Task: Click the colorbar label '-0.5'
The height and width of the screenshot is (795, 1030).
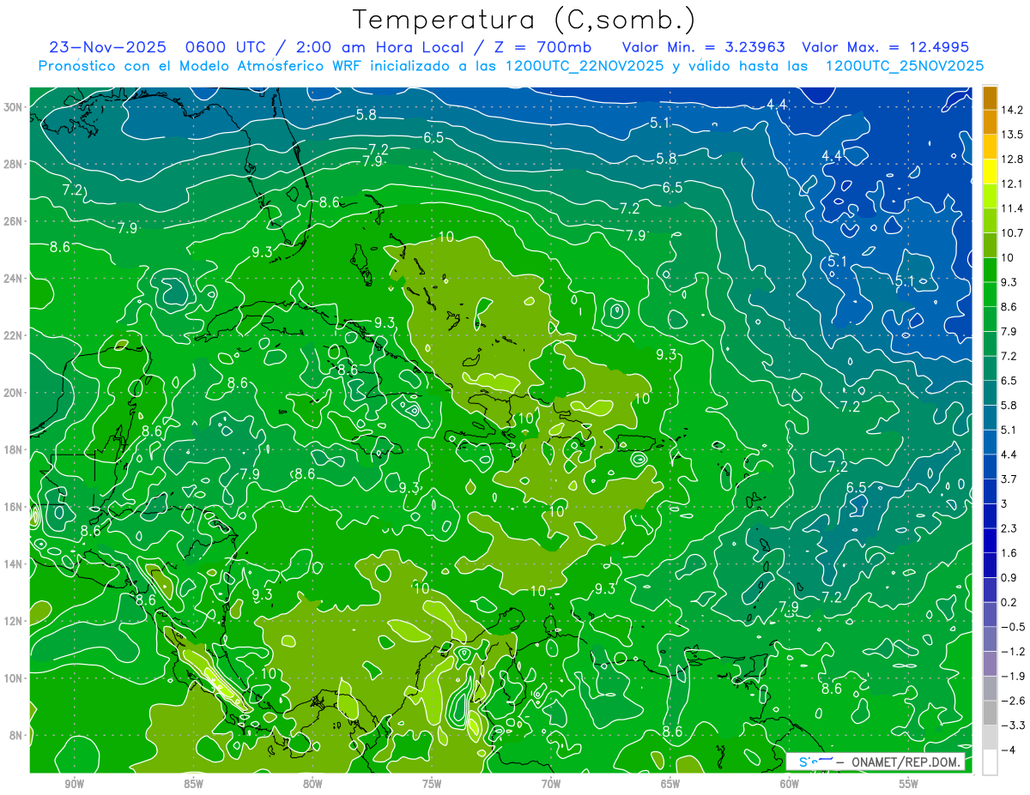Action: point(1012,627)
